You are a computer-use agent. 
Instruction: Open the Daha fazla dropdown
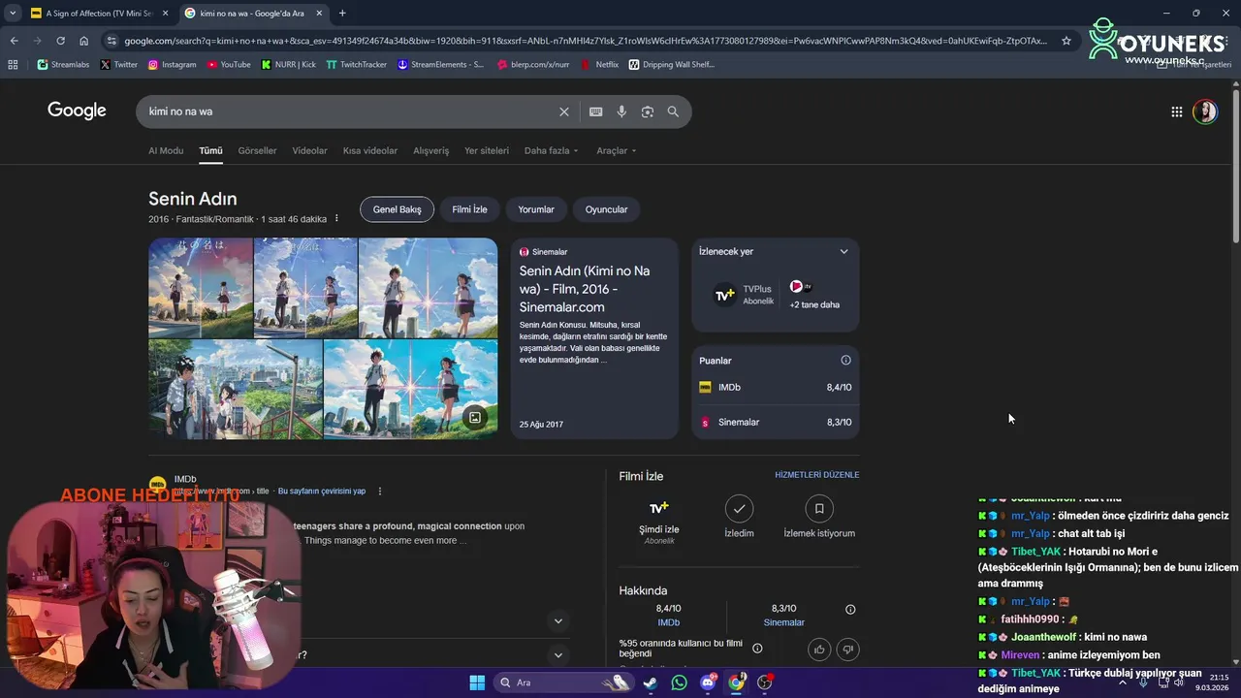[551, 150]
